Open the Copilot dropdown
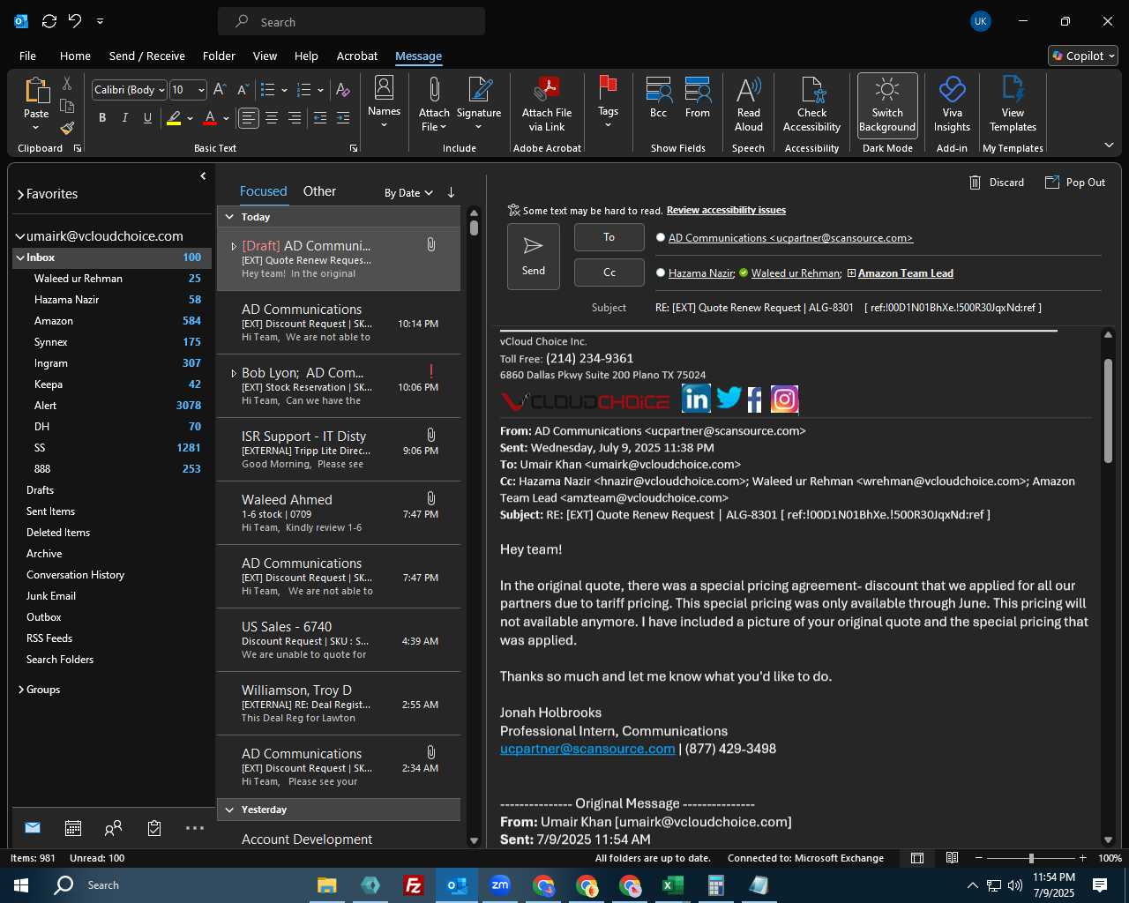This screenshot has height=903, width=1129. coord(1083,56)
